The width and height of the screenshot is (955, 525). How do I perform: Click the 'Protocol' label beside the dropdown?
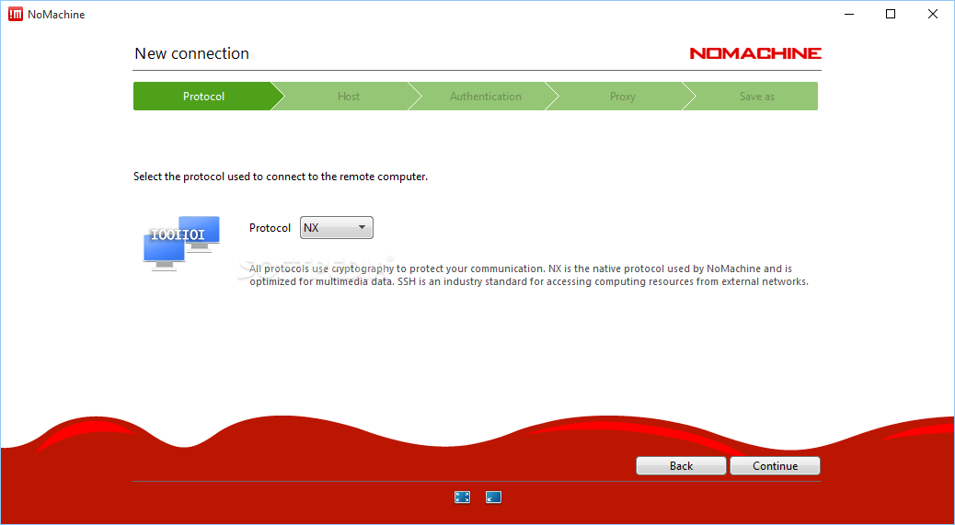[270, 228]
